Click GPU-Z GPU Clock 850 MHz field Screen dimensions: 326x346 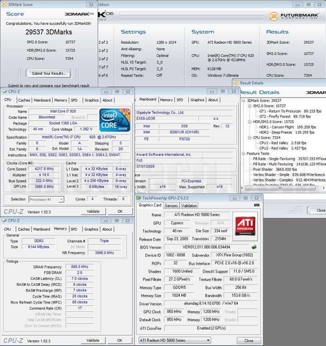174,312
